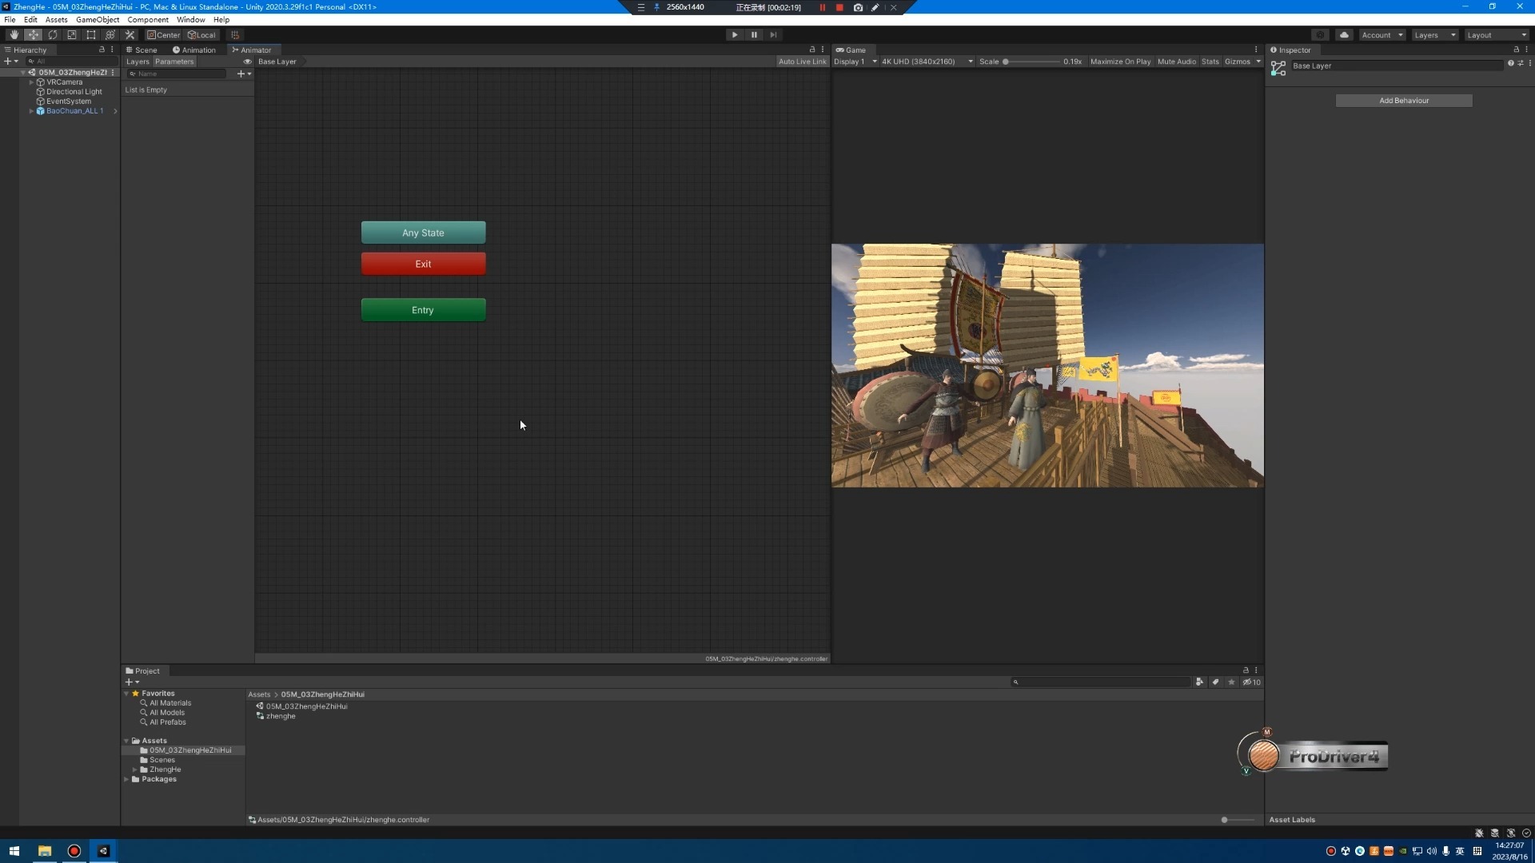Select the Hand tool

tap(14, 35)
